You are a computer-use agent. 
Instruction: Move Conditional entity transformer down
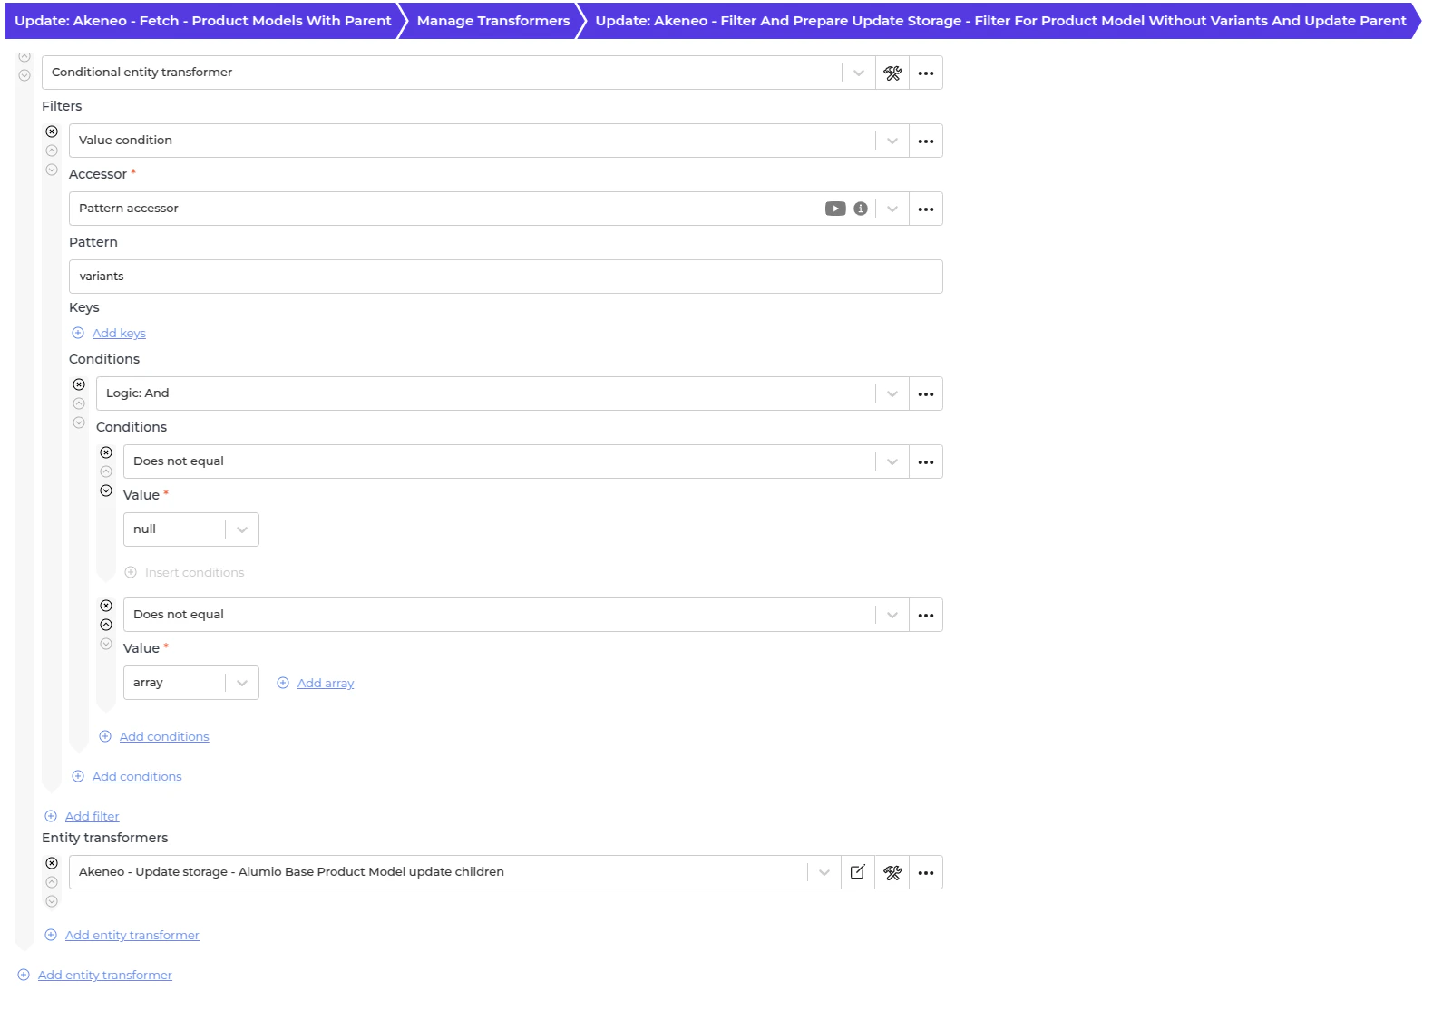(24, 75)
